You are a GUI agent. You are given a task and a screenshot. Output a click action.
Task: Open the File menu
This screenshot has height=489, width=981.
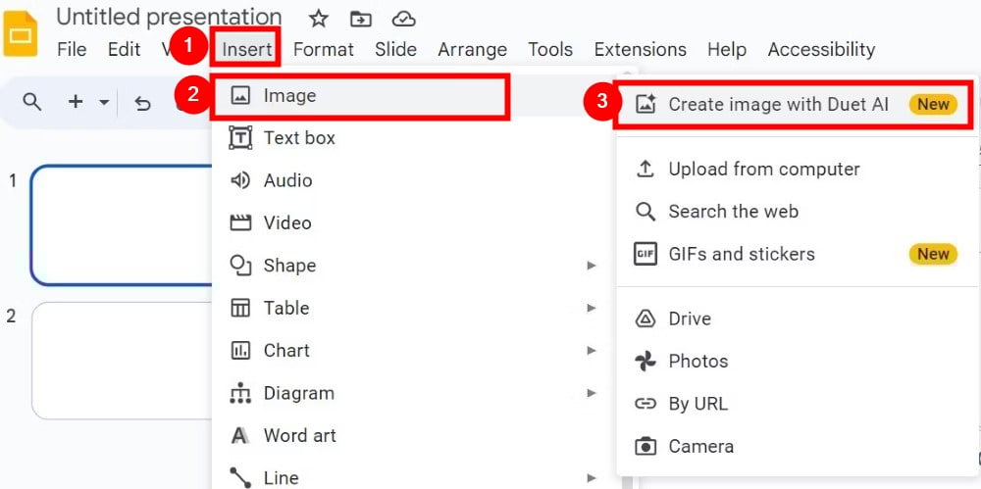coord(72,49)
